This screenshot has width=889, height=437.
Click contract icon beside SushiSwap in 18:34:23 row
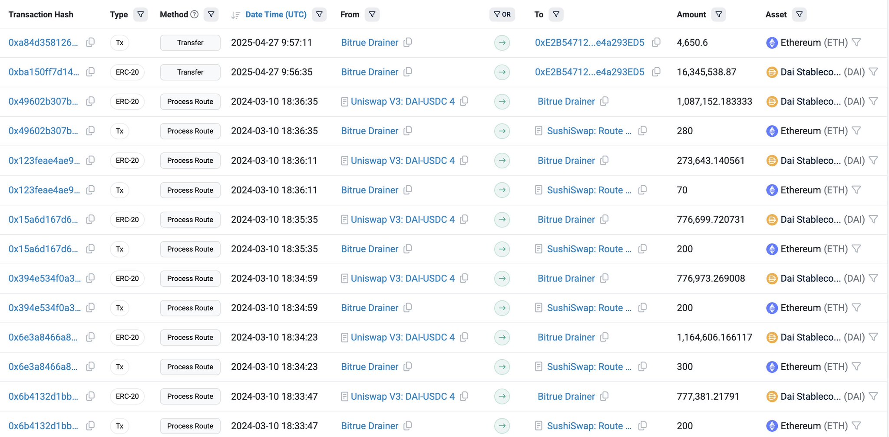click(x=539, y=367)
